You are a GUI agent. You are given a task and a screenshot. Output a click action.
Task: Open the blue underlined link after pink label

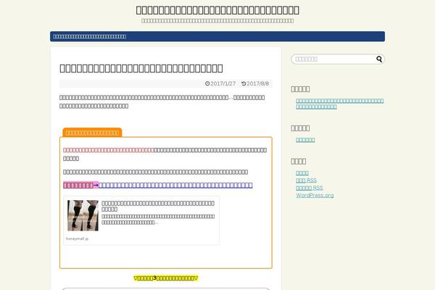coord(175,185)
